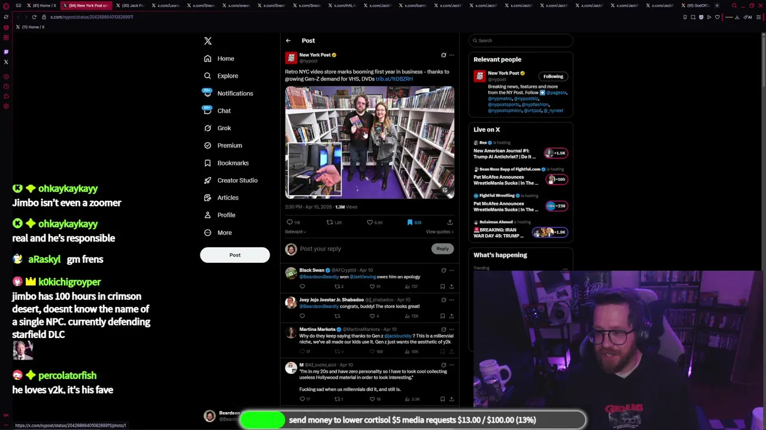The width and height of the screenshot is (766, 430).
Task: Open Premium in the sidebar
Action: 230,145
